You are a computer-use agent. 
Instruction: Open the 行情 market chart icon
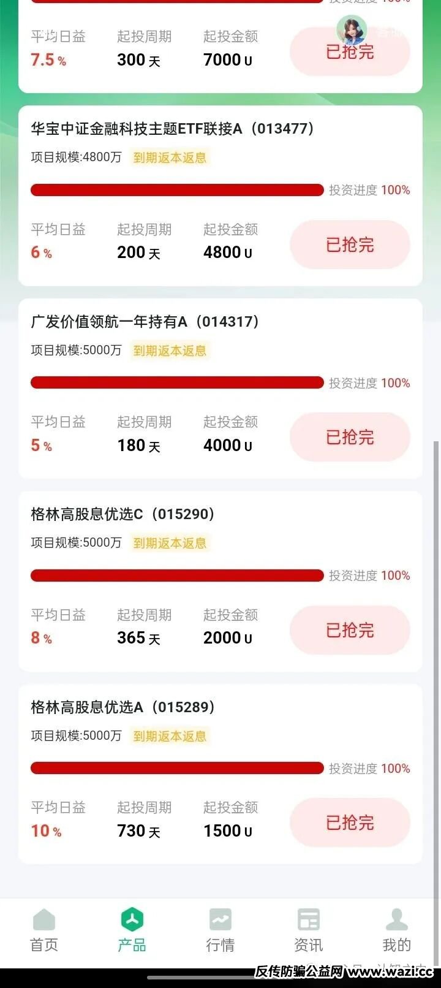pos(220,921)
